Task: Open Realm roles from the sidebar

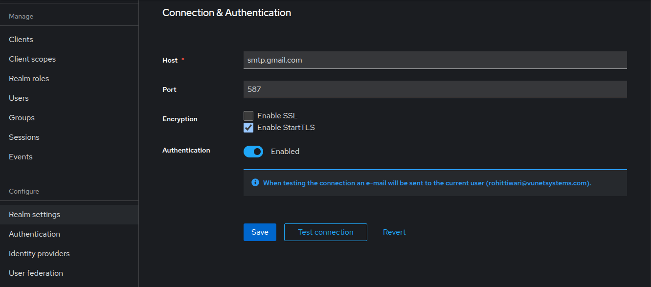Action: pos(29,79)
